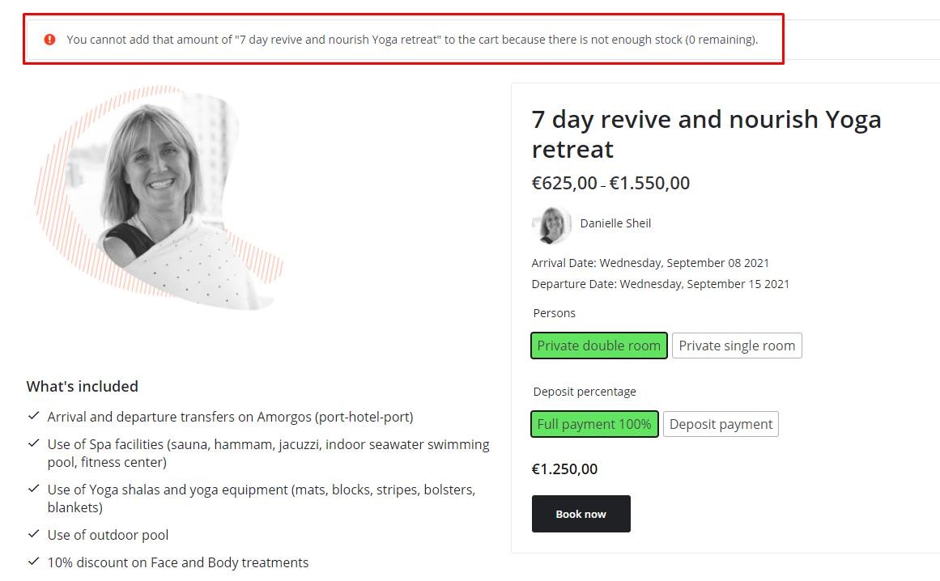Click the red error alert icon
940x581 pixels.
(49, 39)
